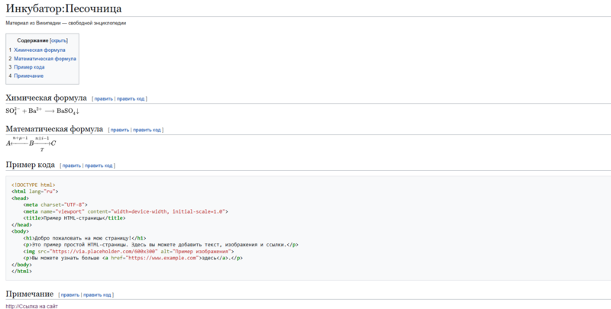611x309 pixels.
Task: Open "править код" for Примечание section
Action: click(98, 295)
